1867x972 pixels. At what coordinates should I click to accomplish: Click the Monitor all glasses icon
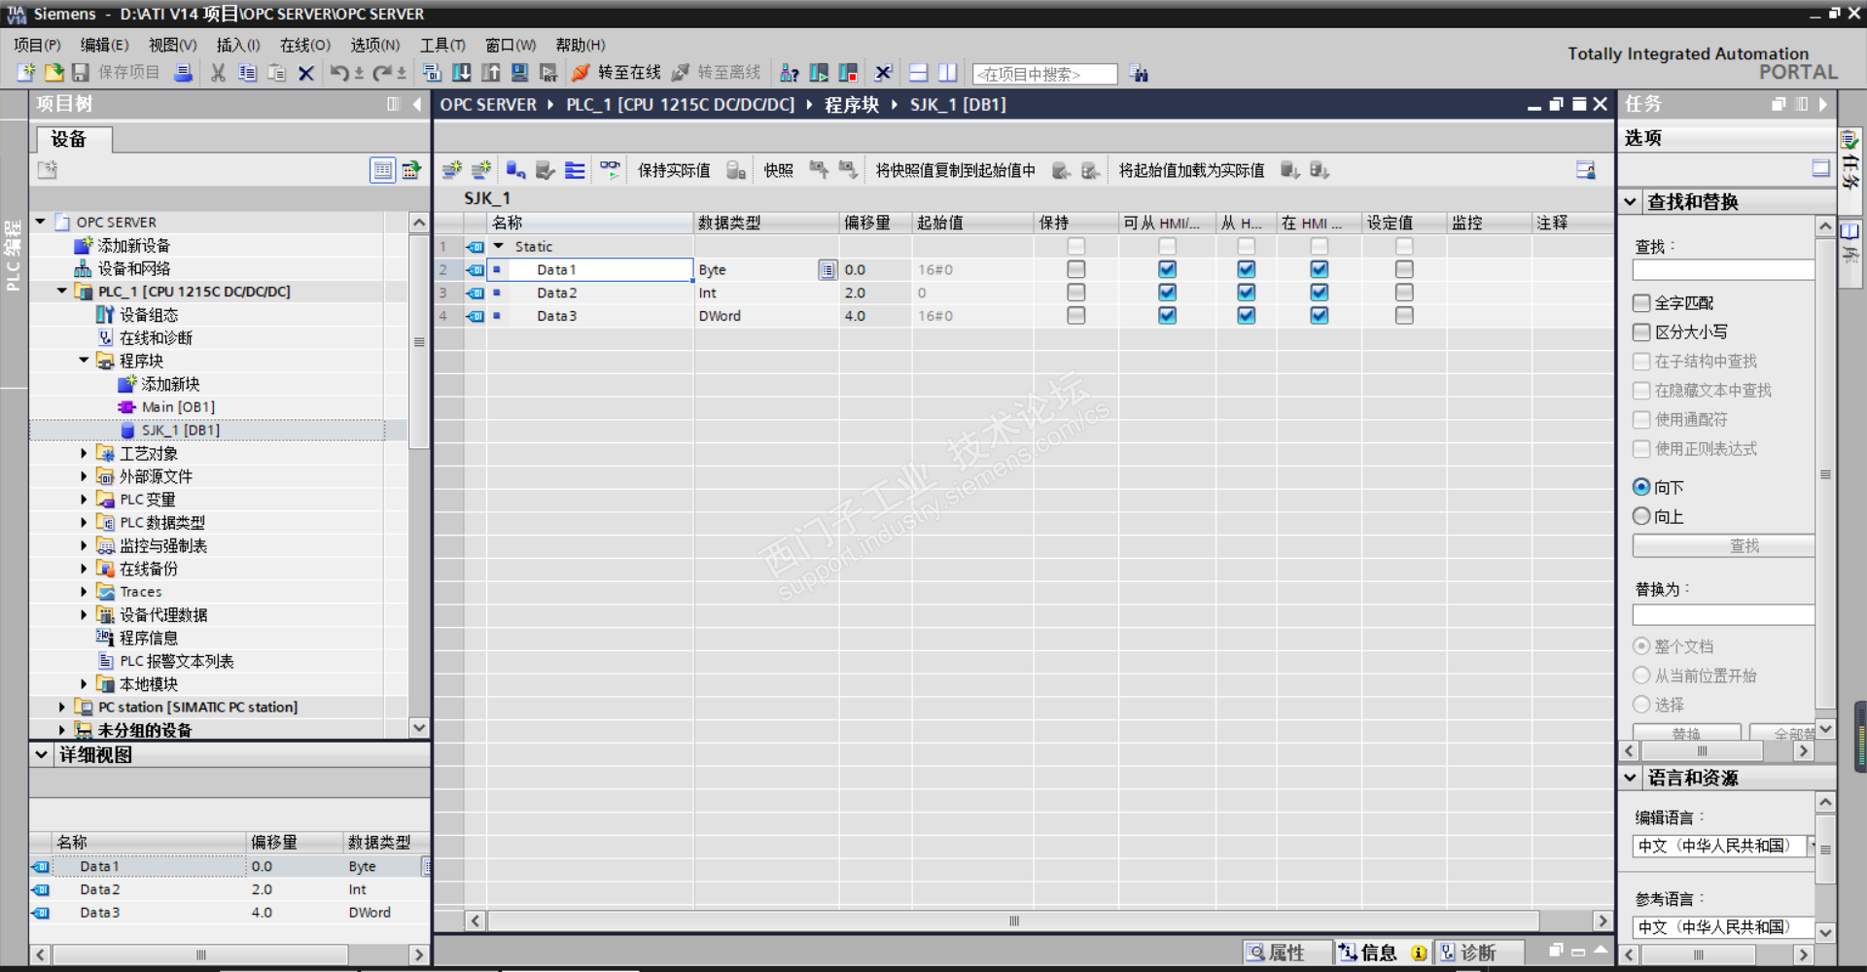pos(610,170)
